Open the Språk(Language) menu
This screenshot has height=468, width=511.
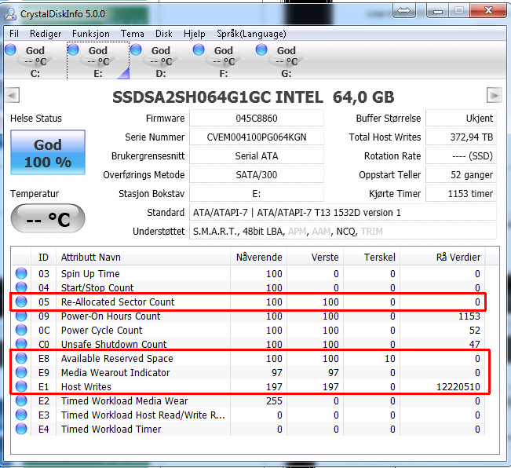[251, 34]
